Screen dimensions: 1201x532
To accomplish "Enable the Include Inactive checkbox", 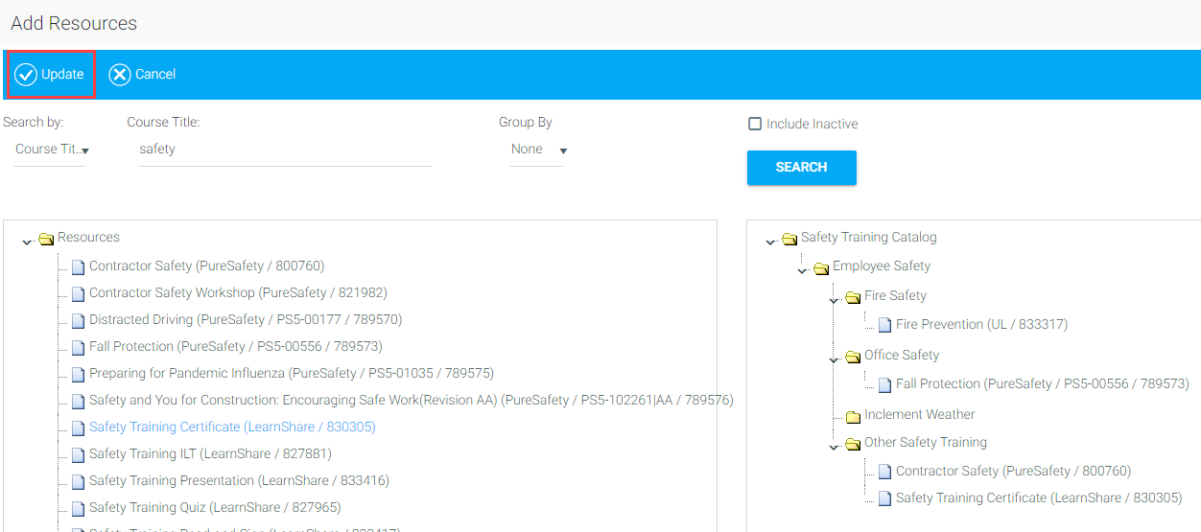I will [755, 124].
